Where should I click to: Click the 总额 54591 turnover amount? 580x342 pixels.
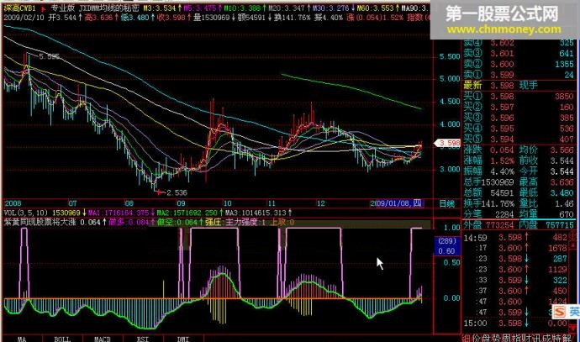(488, 193)
